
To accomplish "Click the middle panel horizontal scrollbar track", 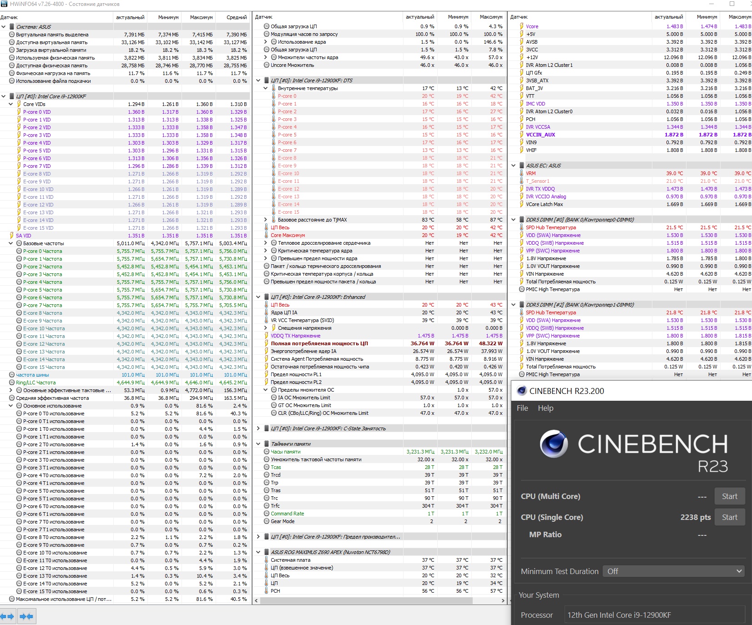I will [380, 600].
